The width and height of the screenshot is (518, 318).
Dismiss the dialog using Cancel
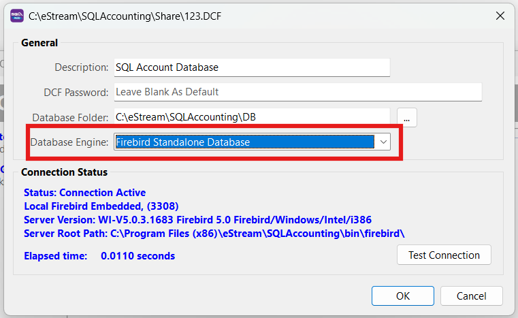(471, 296)
